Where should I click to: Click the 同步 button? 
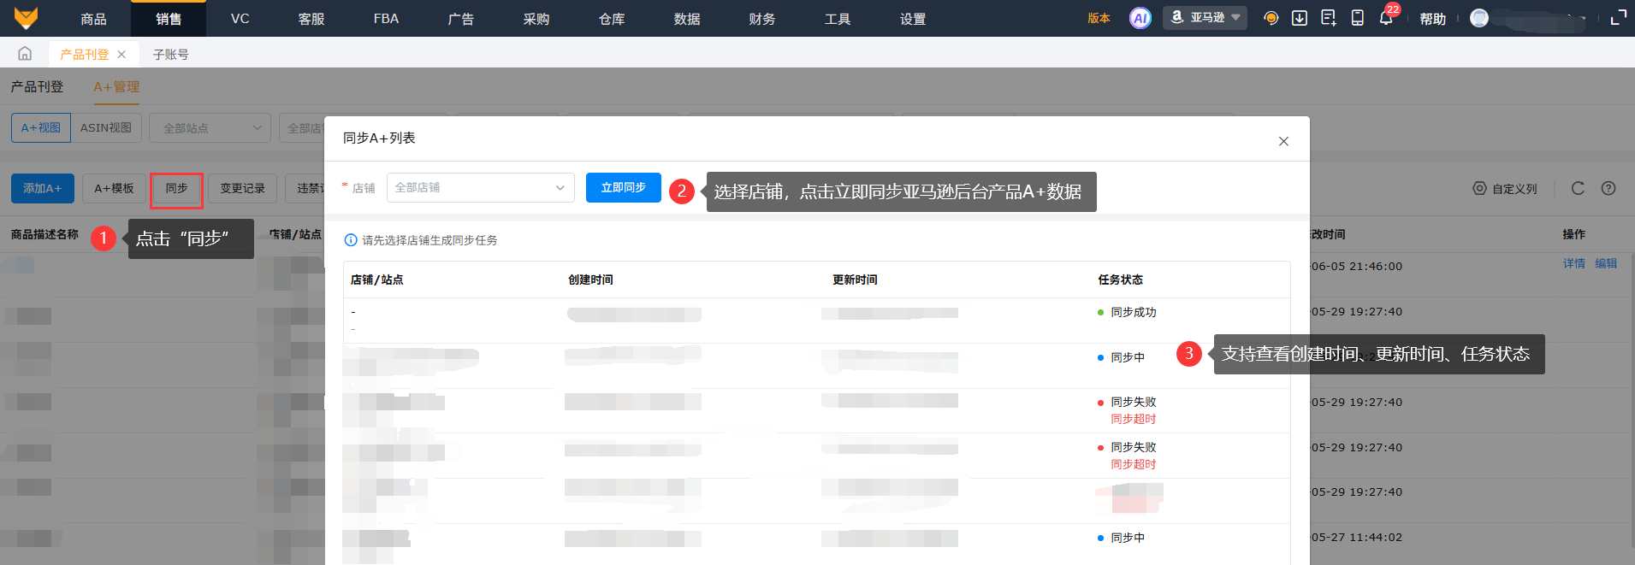(176, 188)
